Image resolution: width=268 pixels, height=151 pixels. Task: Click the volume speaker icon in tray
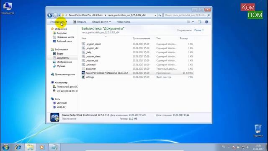click(247, 147)
